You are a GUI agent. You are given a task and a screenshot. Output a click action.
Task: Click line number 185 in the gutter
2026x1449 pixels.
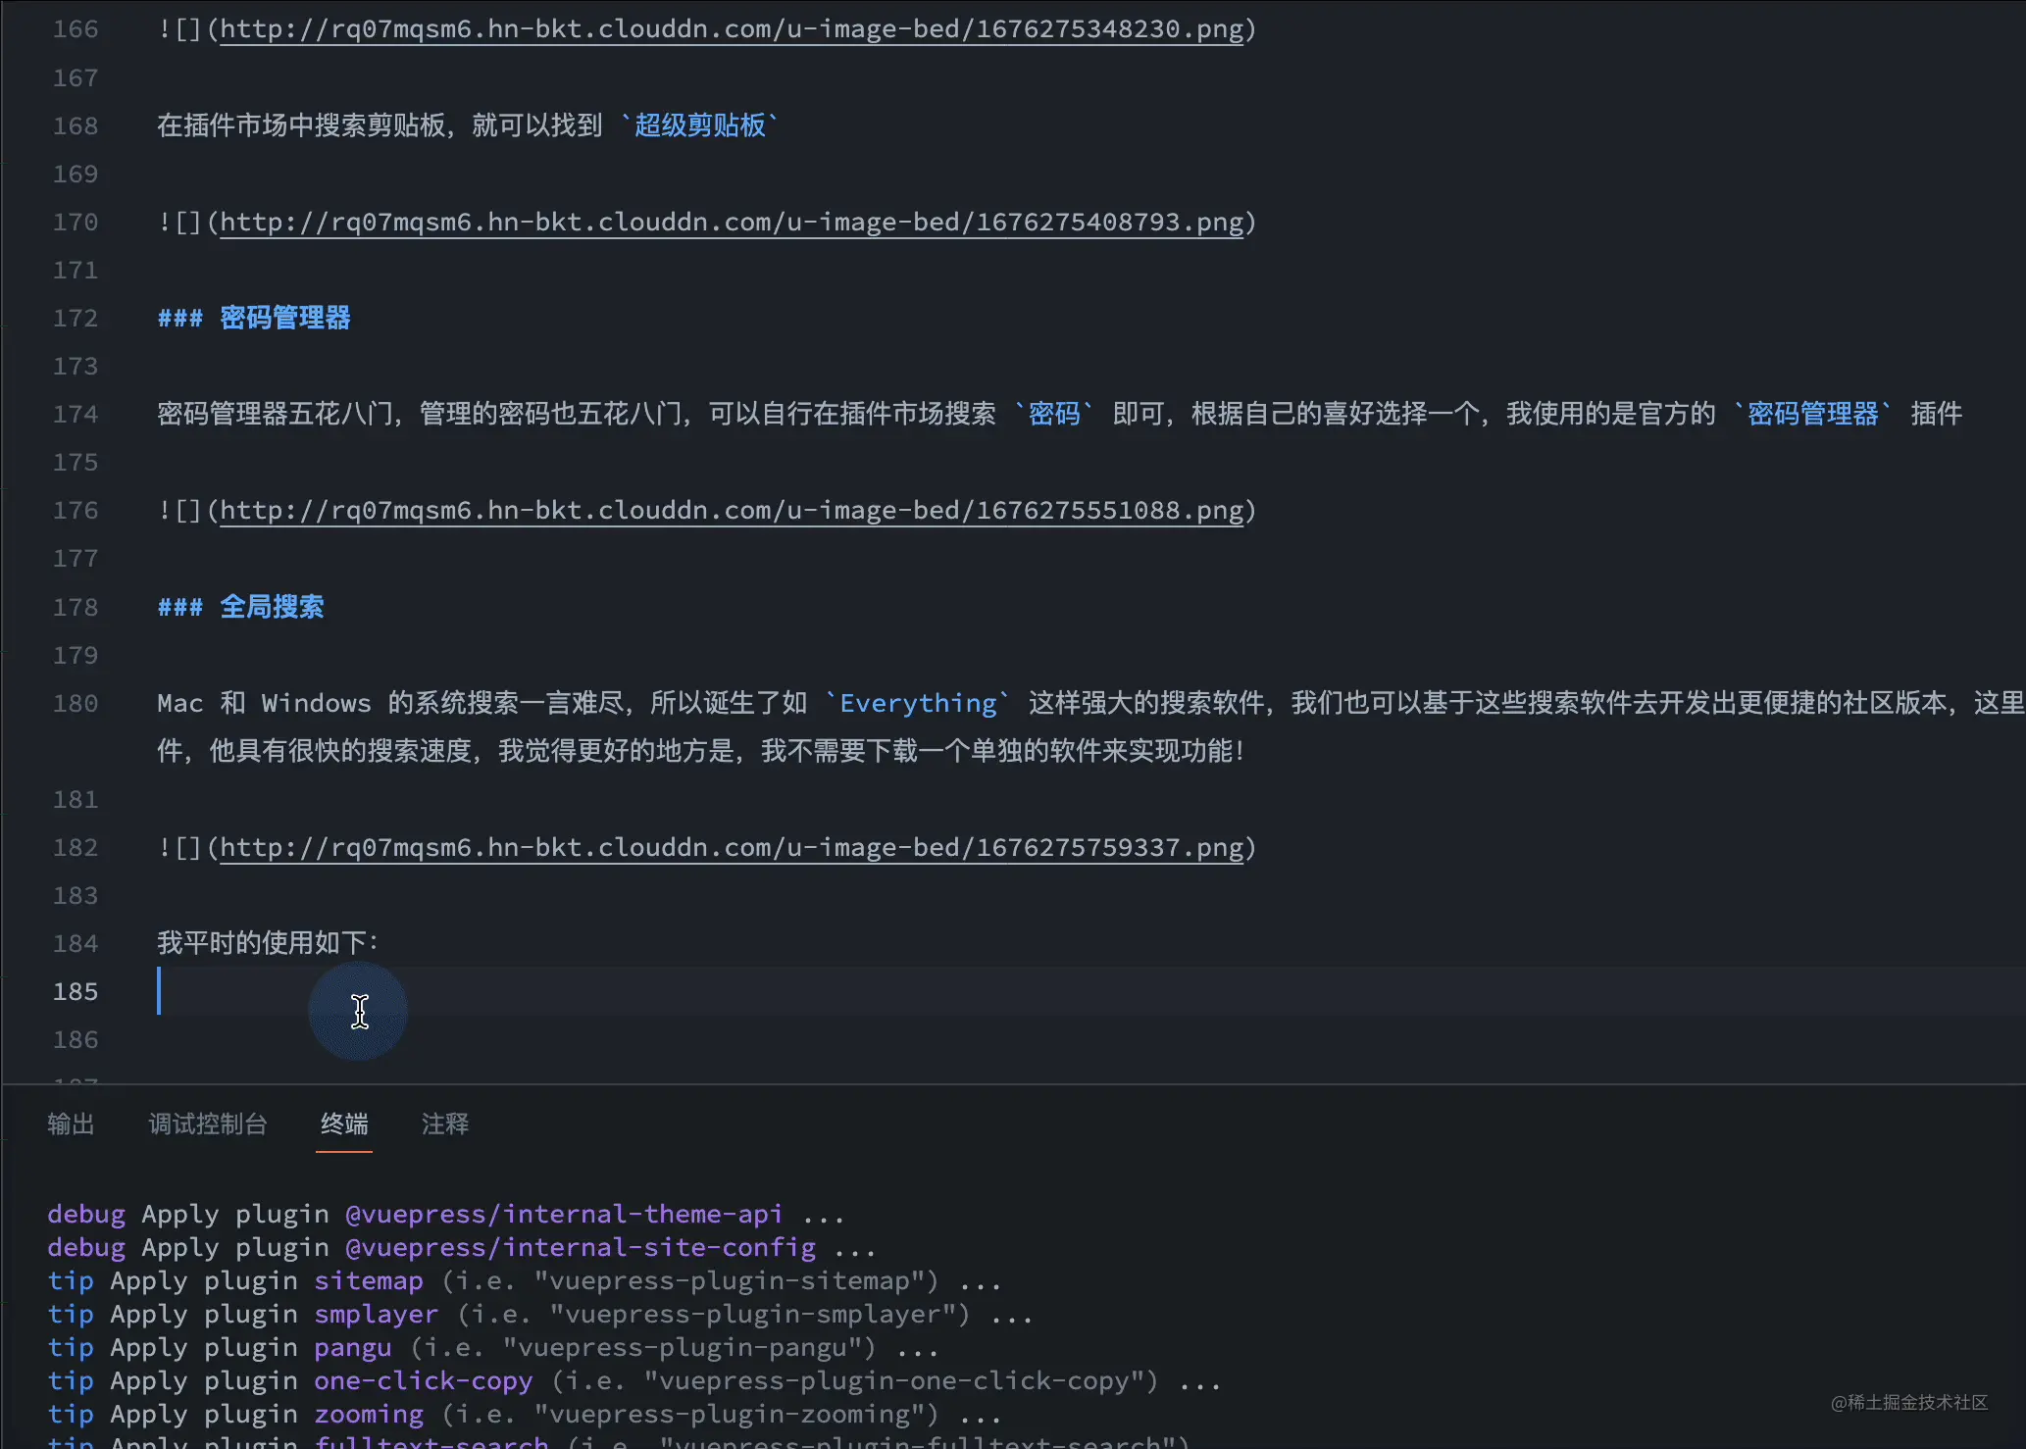tap(76, 992)
